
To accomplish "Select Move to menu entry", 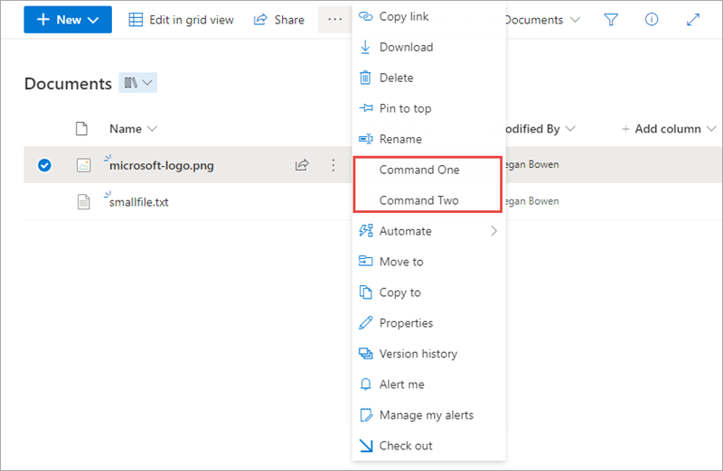I will point(428,262).
